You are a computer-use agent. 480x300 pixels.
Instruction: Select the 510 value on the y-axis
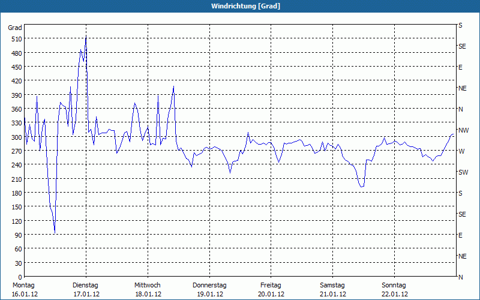click(17, 39)
